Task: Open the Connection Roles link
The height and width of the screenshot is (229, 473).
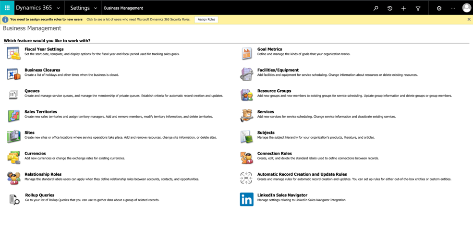Action: tap(275, 153)
